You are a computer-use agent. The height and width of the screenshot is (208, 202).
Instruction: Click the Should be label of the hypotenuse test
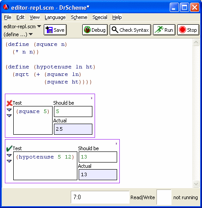(88, 148)
